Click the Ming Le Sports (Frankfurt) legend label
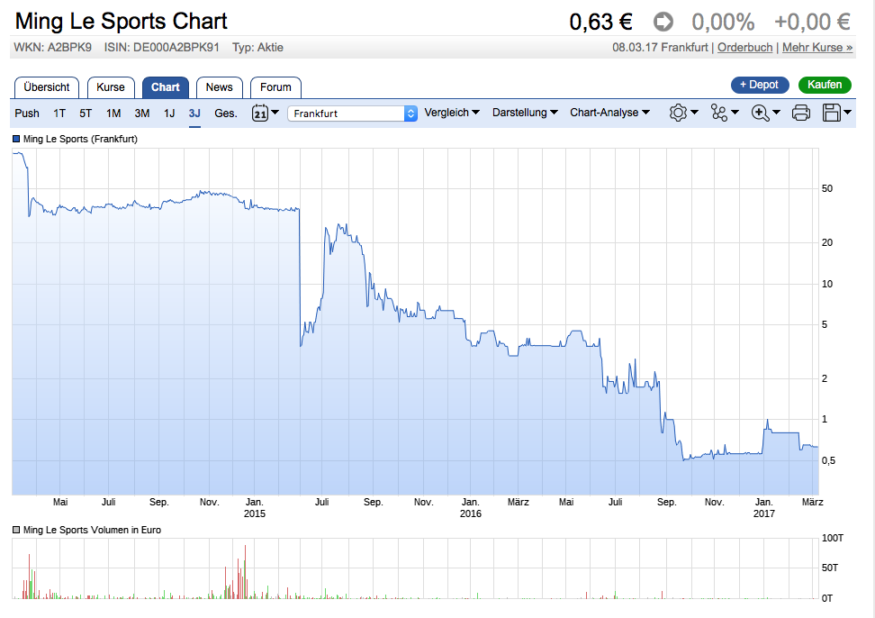The image size is (875, 618). pyautogui.click(x=80, y=139)
